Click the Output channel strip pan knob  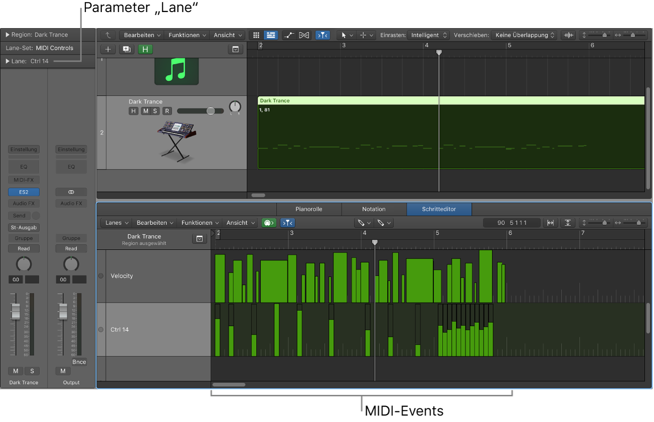tap(71, 264)
